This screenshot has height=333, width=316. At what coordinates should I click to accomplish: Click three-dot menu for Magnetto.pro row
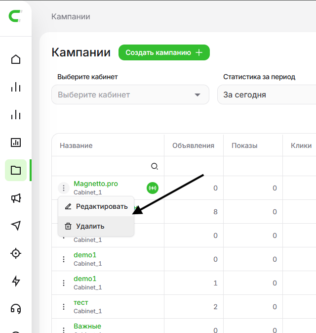[64, 188]
